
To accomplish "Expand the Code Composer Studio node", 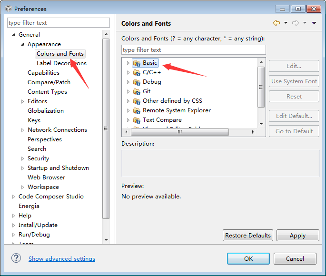I will click(13, 197).
